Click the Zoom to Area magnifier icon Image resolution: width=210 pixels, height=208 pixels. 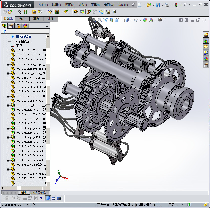click(99, 20)
